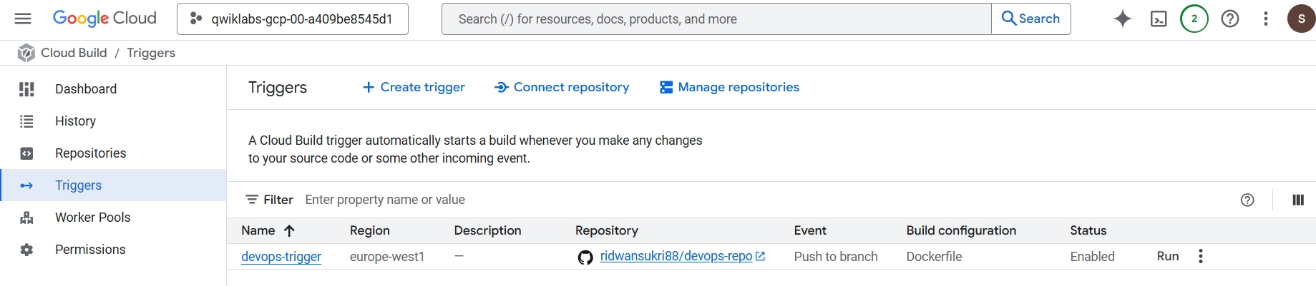Click the Enabled status cell
The width and height of the screenshot is (1316, 286).
coord(1092,257)
